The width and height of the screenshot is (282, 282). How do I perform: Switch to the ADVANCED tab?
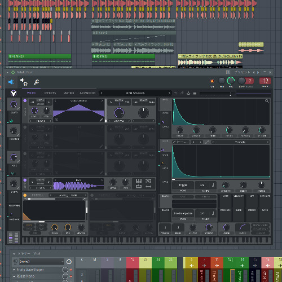click(87, 93)
